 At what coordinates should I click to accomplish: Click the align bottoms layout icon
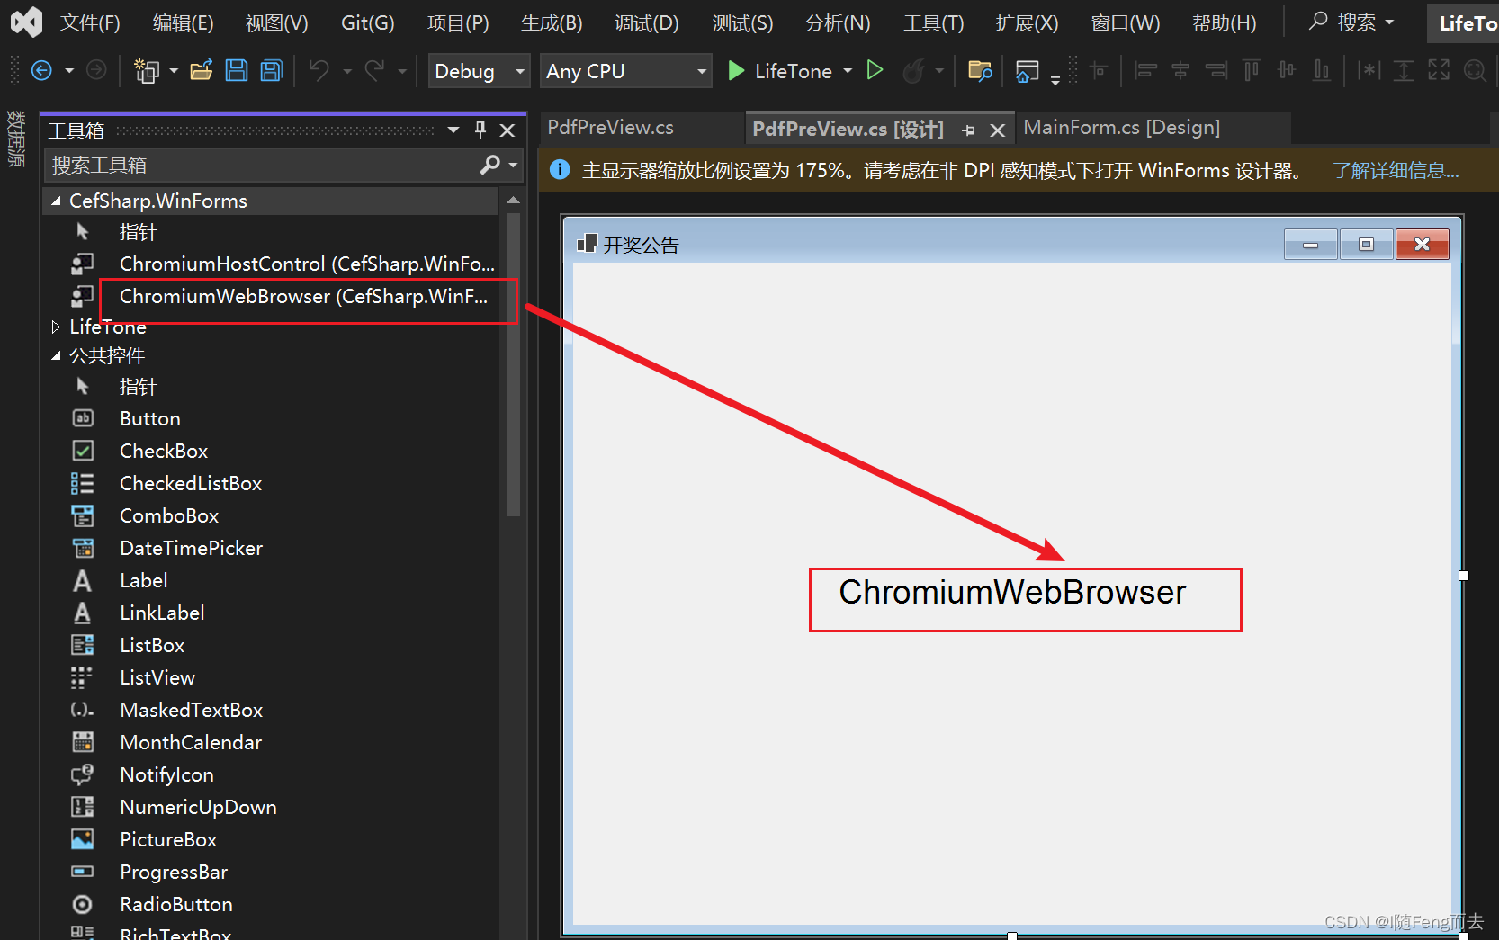click(x=1322, y=70)
